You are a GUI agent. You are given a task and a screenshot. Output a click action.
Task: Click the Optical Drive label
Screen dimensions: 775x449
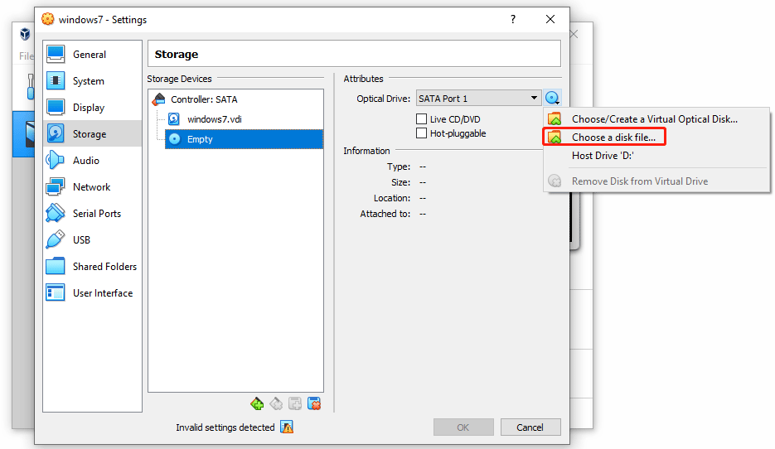(x=384, y=99)
